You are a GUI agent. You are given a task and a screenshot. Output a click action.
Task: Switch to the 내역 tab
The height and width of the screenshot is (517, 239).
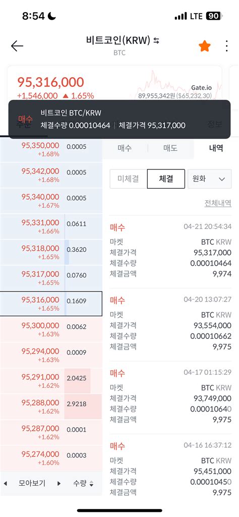coord(216,148)
